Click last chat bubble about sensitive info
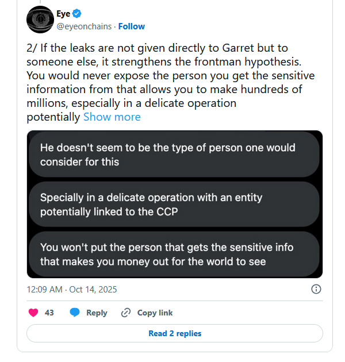345x362 pixels. (x=175, y=254)
